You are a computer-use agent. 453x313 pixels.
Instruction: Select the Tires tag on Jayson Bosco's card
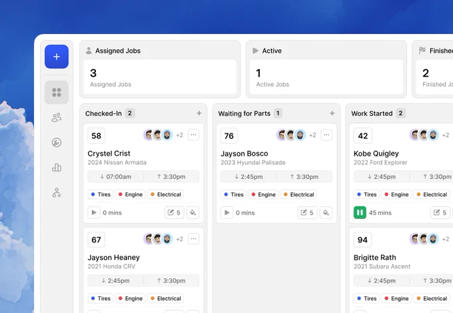click(x=233, y=194)
